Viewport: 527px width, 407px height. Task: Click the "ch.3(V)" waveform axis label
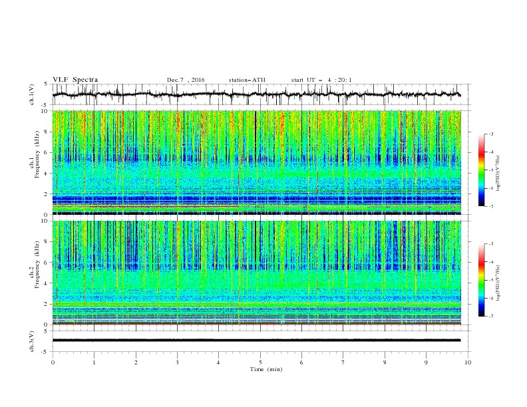click(x=32, y=341)
